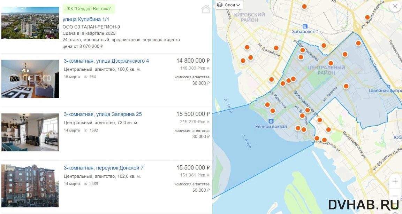Click the orange marker near ул. Карла Маркса

(367, 17)
